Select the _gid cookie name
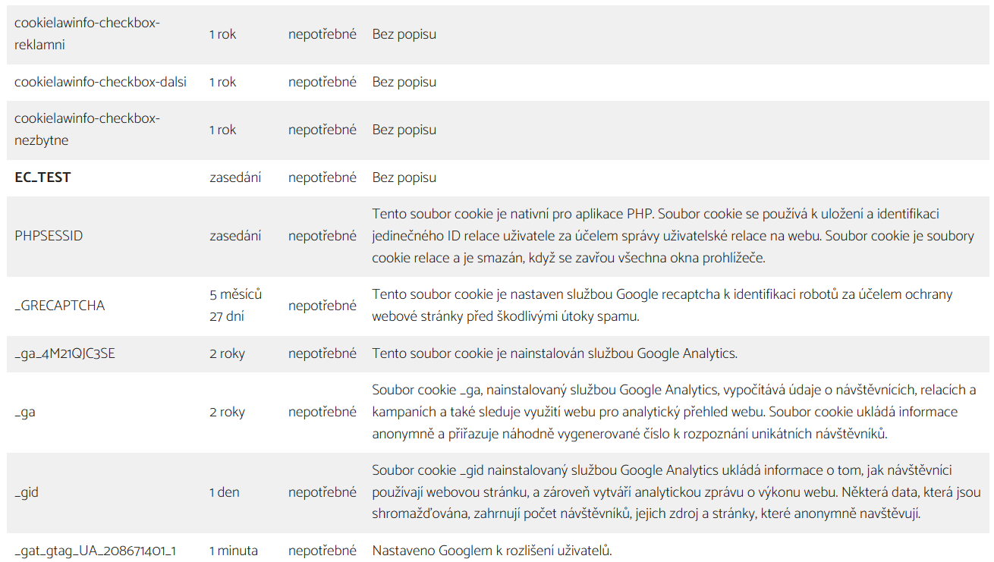The width and height of the screenshot is (994, 562). [27, 492]
